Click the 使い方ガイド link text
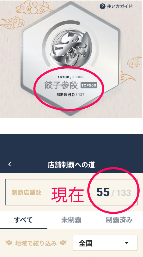The height and width of the screenshot is (257, 143). pos(120,7)
